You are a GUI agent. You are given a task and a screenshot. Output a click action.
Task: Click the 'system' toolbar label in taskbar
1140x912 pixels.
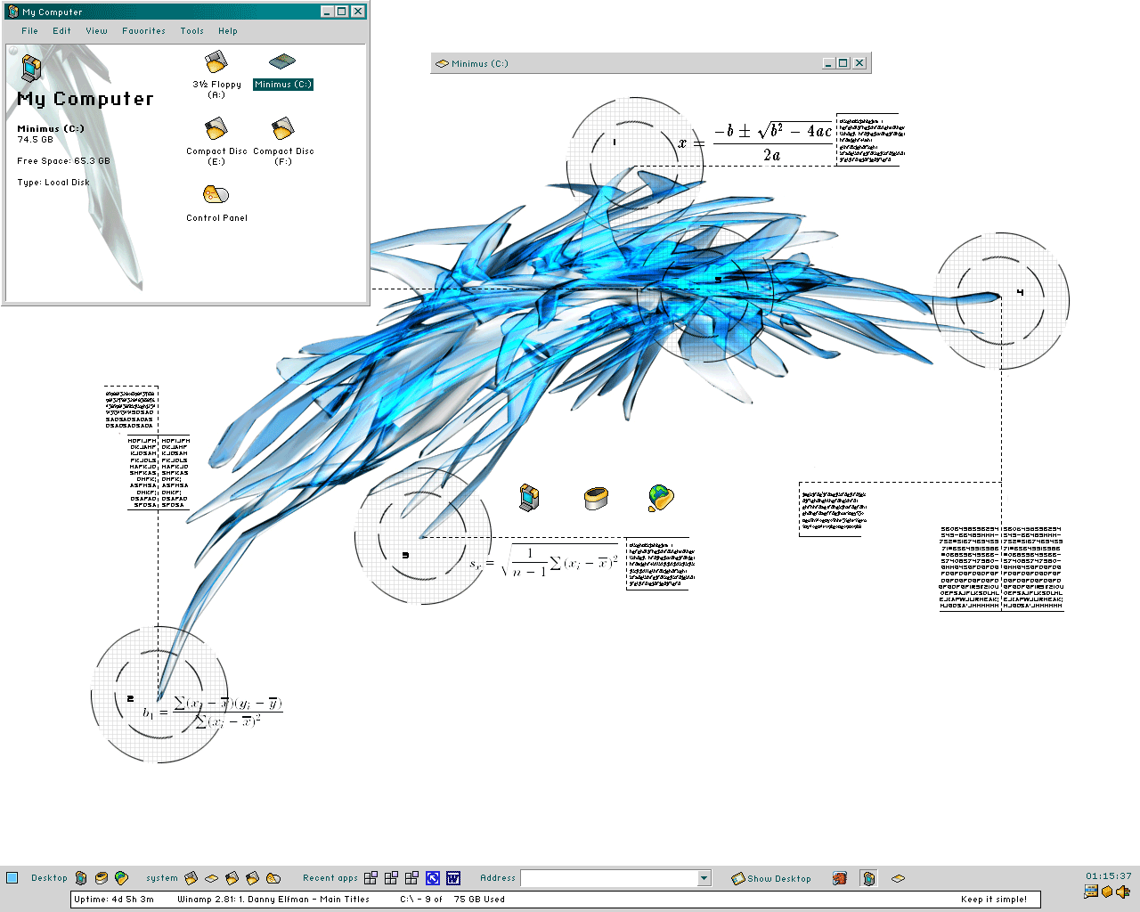coord(162,878)
